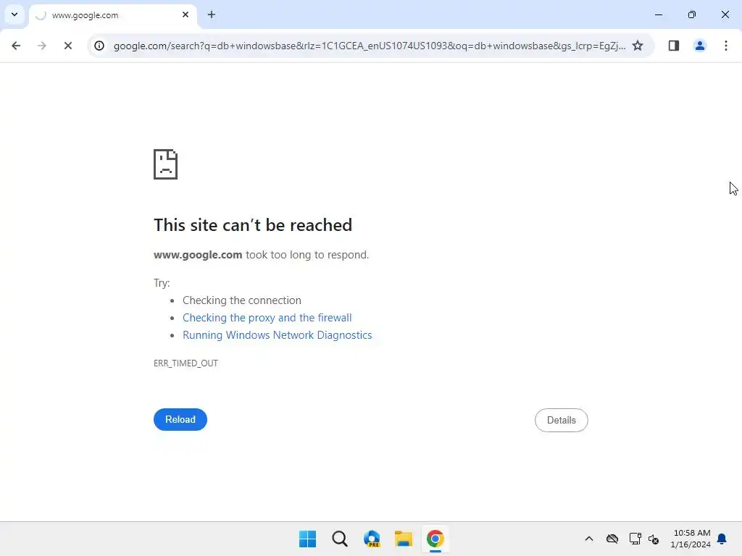The width and height of the screenshot is (742, 556).
Task: Open the Chrome side panel
Action: (673, 46)
